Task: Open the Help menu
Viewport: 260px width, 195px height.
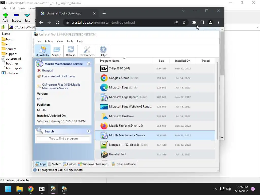Action: (x=80, y=41)
